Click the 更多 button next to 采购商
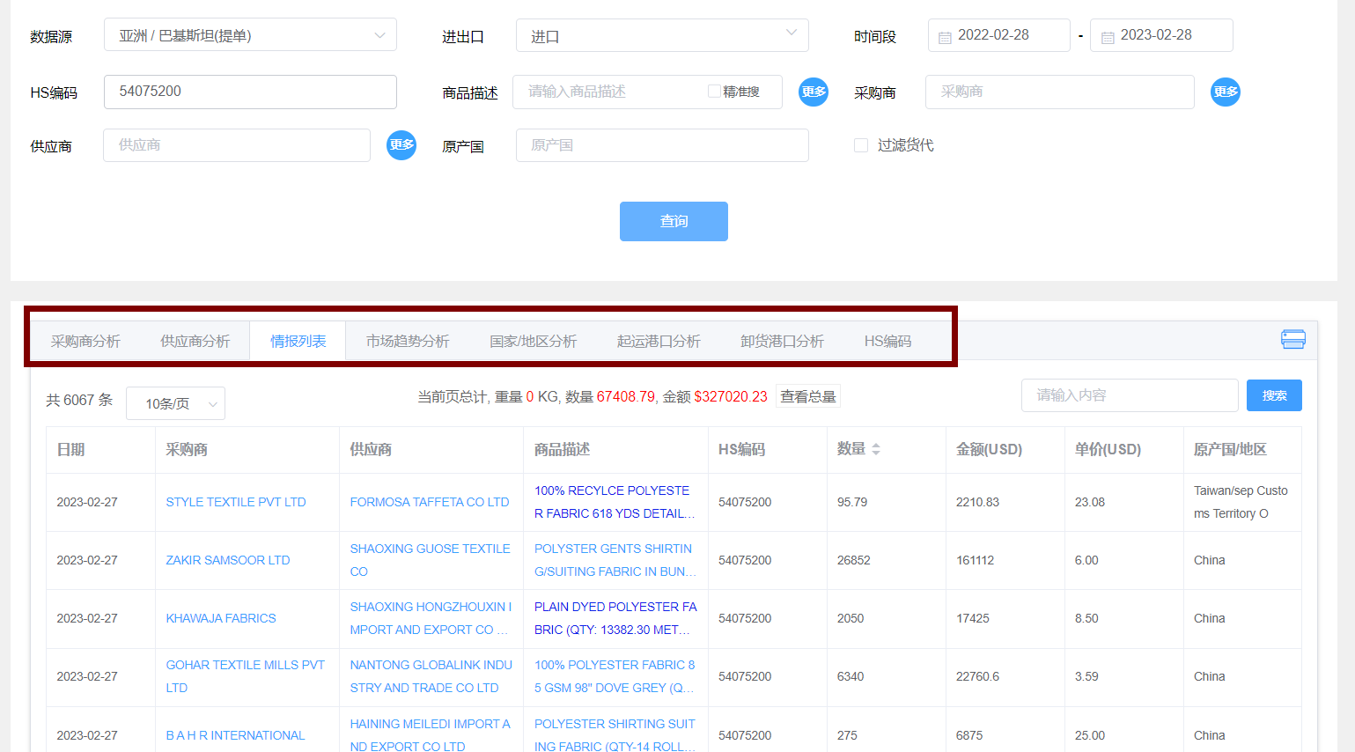1355x752 pixels. pos(1226,92)
